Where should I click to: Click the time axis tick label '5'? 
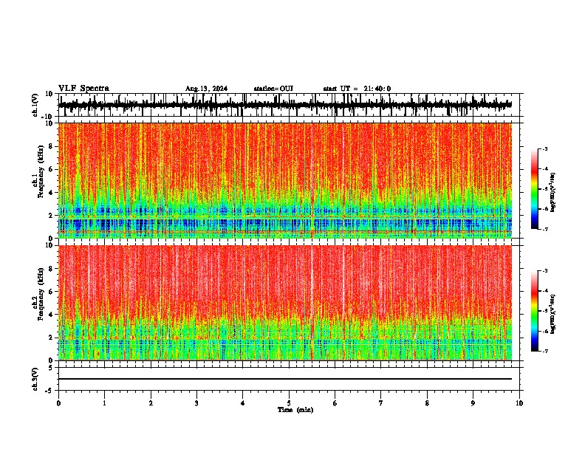tap(289, 403)
